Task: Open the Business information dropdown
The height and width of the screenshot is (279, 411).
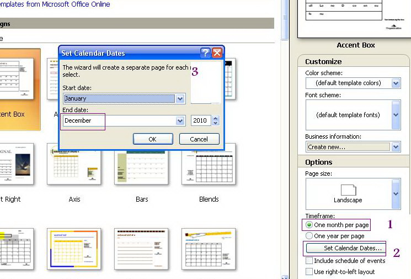Action: pos(396,148)
